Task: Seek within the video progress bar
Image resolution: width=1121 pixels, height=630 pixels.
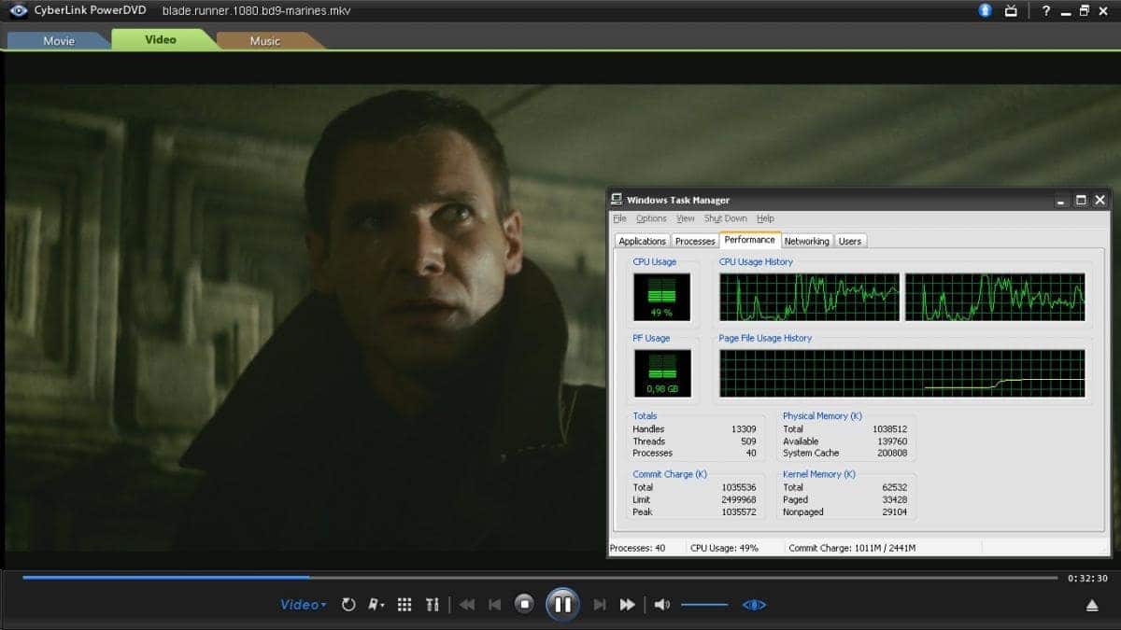Action: pyautogui.click(x=540, y=577)
